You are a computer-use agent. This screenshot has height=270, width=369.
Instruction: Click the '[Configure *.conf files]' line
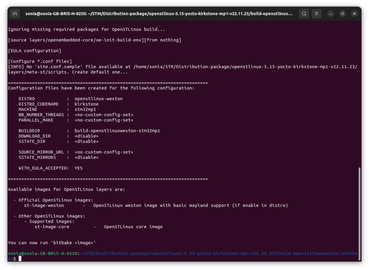coord(40,61)
